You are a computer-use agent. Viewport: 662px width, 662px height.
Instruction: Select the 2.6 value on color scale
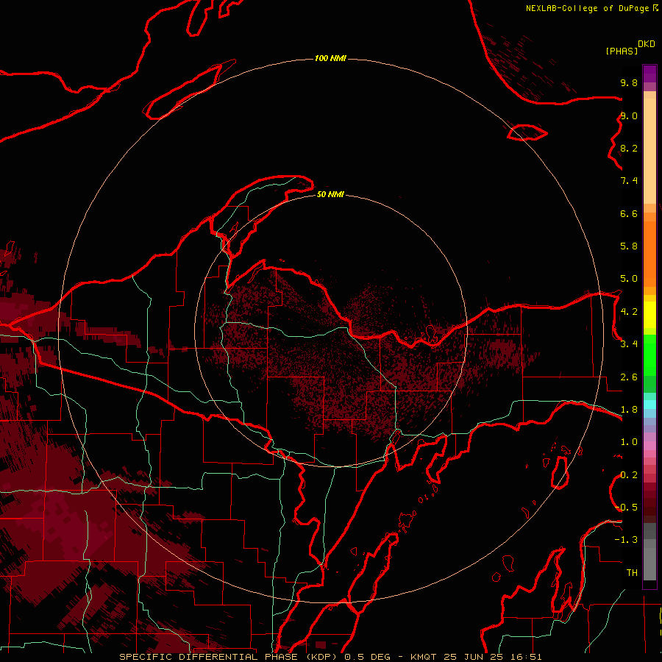629,377
